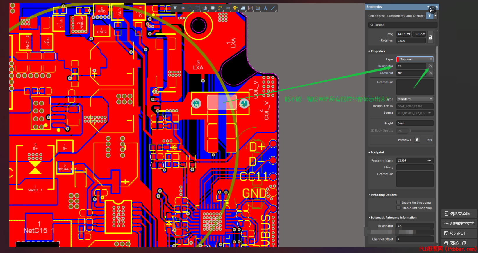This screenshot has width=478, height=253.
Task: Toggle the X/Y location lock
Action: [431, 37]
